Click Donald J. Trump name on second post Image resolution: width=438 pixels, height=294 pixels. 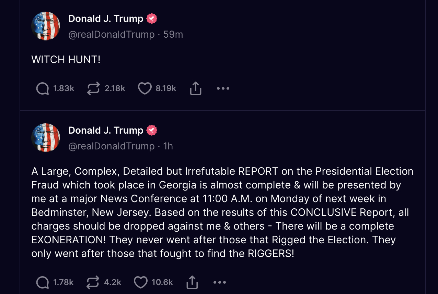(106, 130)
